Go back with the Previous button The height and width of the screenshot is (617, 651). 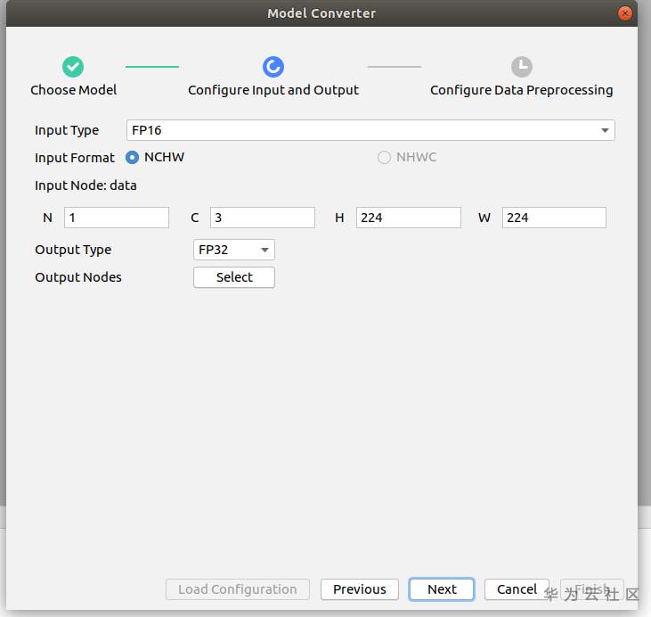[x=360, y=589]
